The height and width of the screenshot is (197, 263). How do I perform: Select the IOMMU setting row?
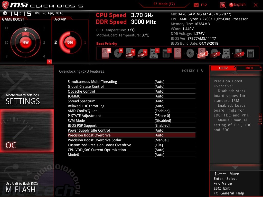(131, 96)
